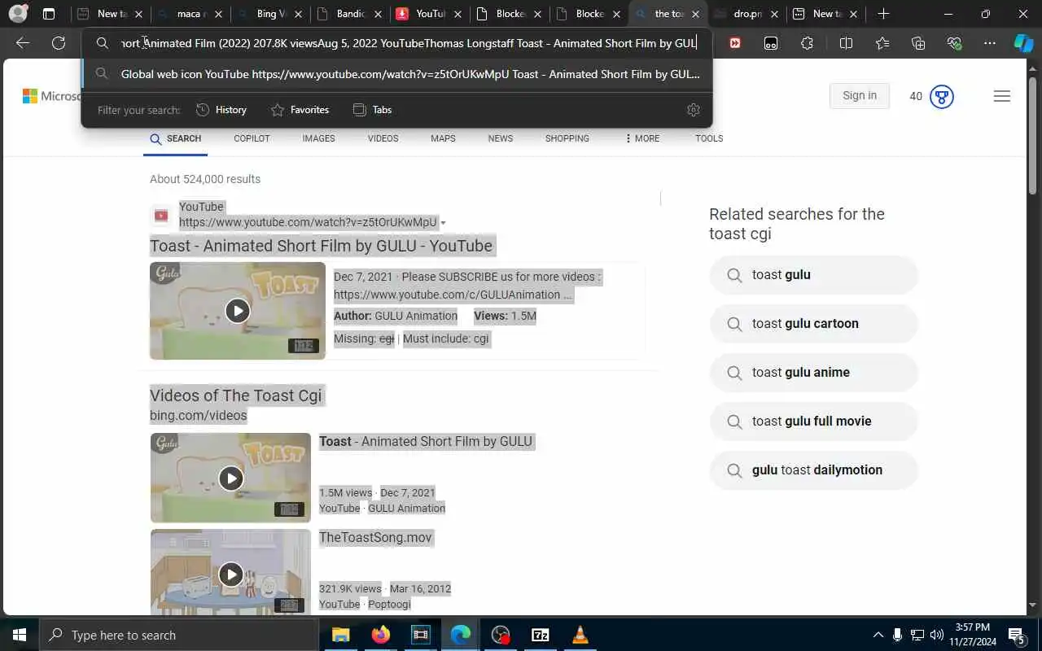
Task: Open Toast - Animated Short Film by GULU - YouTube link
Action: coord(321,246)
